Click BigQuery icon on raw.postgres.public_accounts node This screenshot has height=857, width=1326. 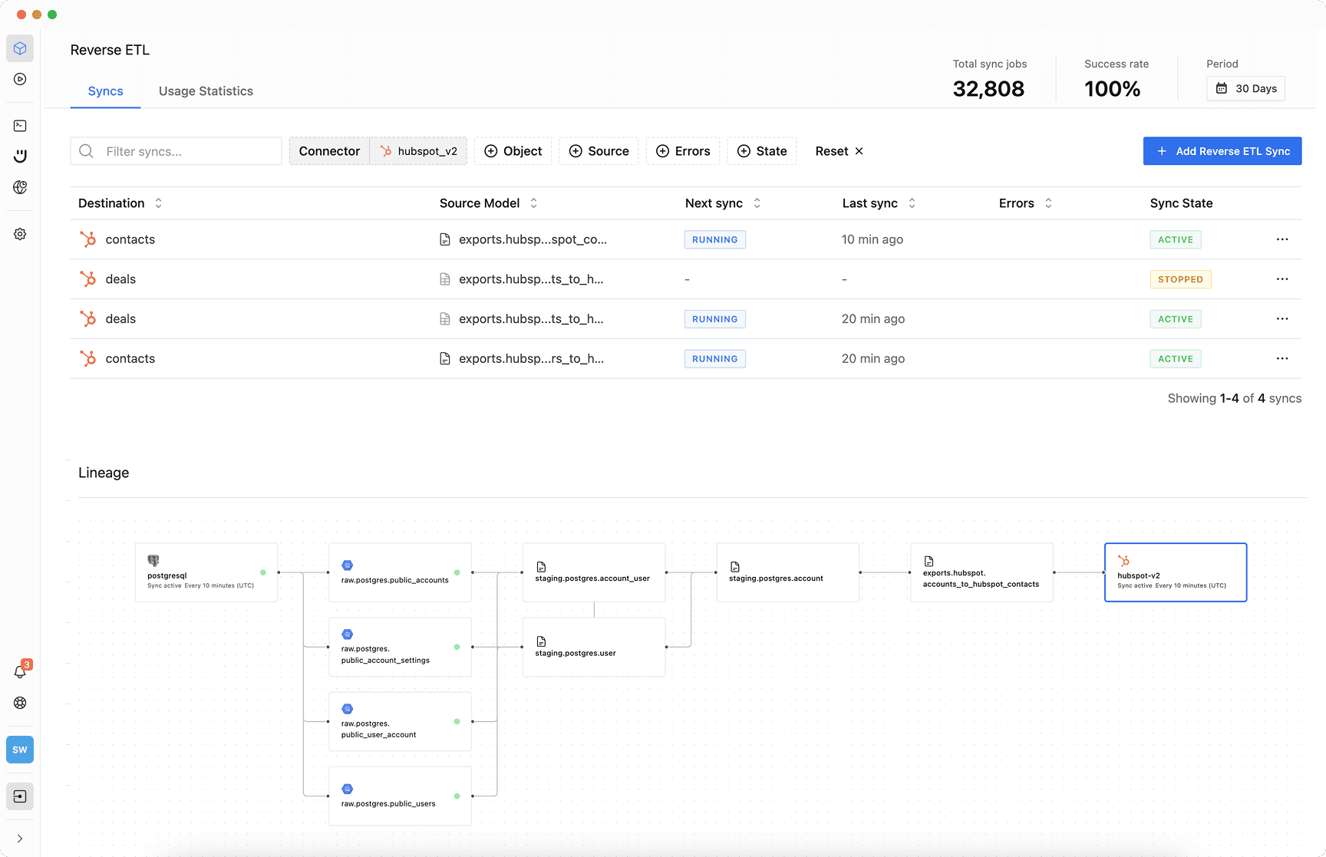[347, 565]
